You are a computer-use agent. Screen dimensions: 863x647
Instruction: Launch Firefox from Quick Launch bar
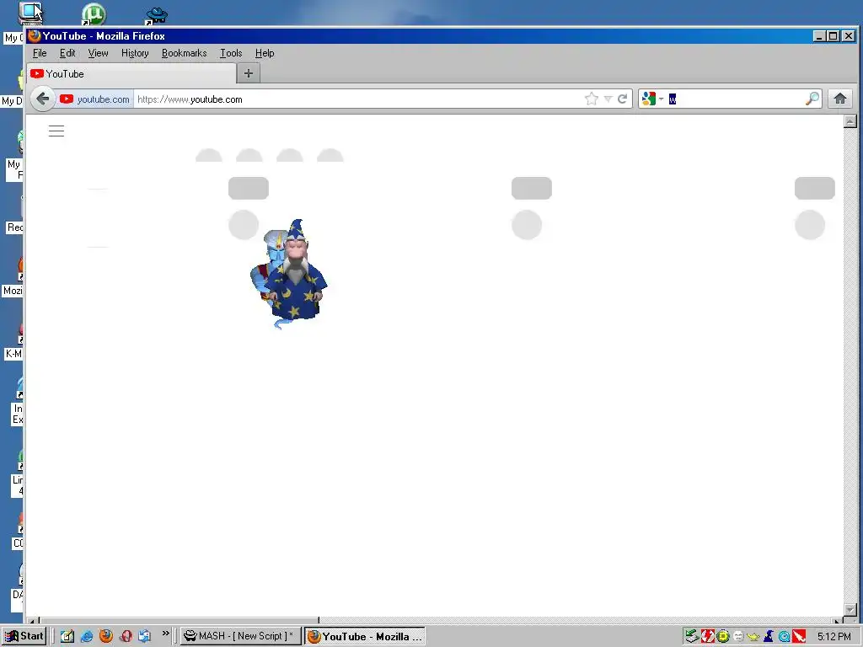tap(105, 636)
